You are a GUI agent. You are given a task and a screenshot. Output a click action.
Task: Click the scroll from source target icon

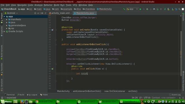35,13
